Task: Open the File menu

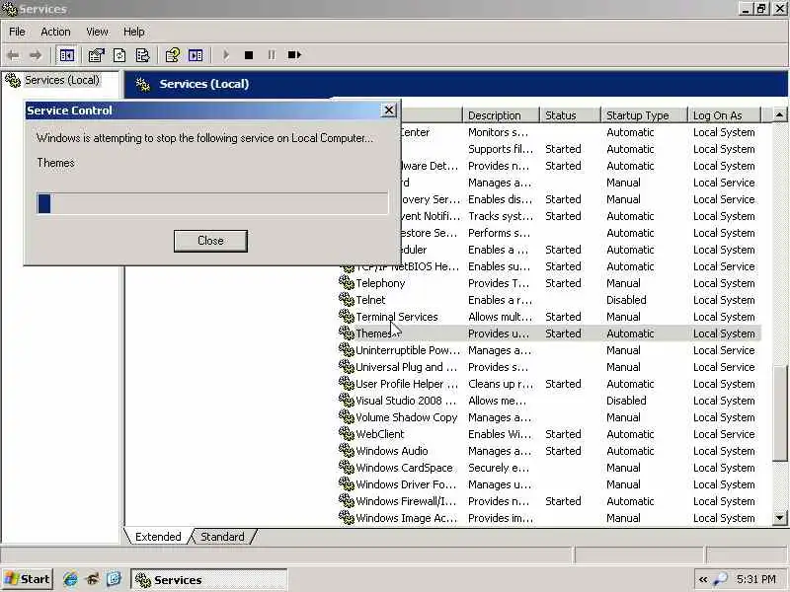Action: click(x=17, y=32)
